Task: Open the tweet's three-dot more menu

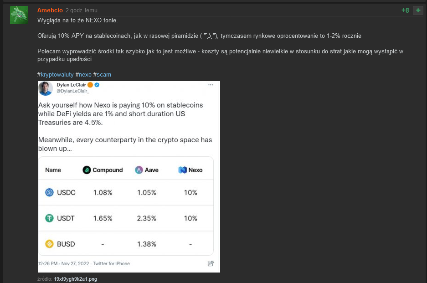Action: tap(210, 85)
